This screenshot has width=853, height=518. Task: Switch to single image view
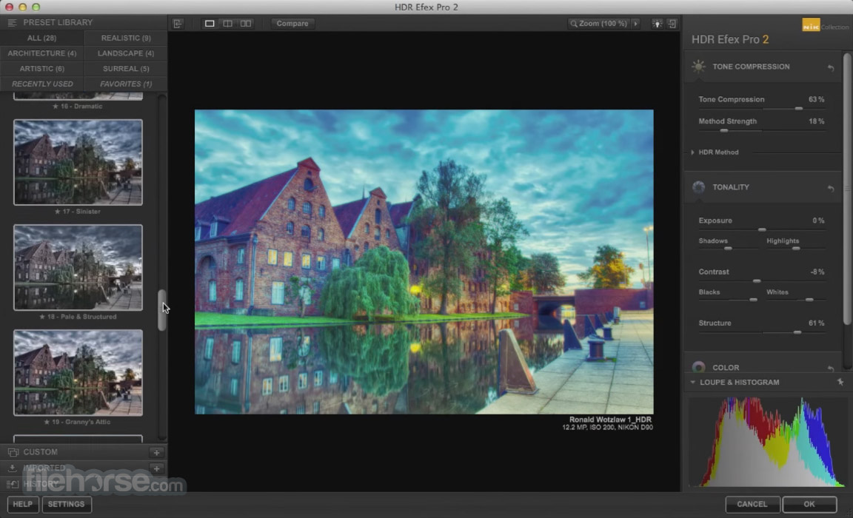click(x=210, y=24)
